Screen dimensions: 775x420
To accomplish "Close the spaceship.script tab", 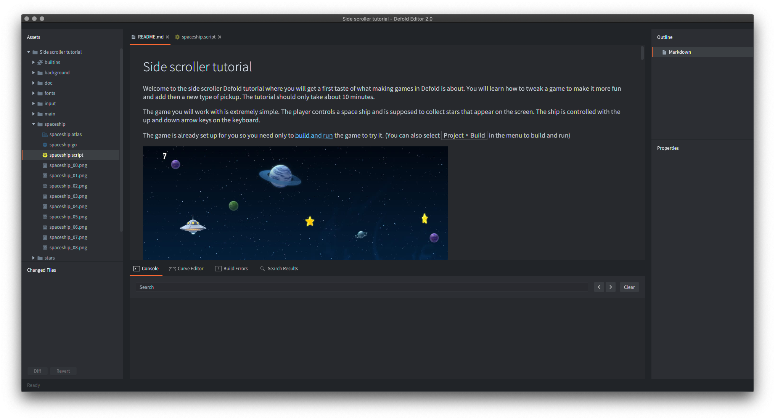I will tap(220, 37).
